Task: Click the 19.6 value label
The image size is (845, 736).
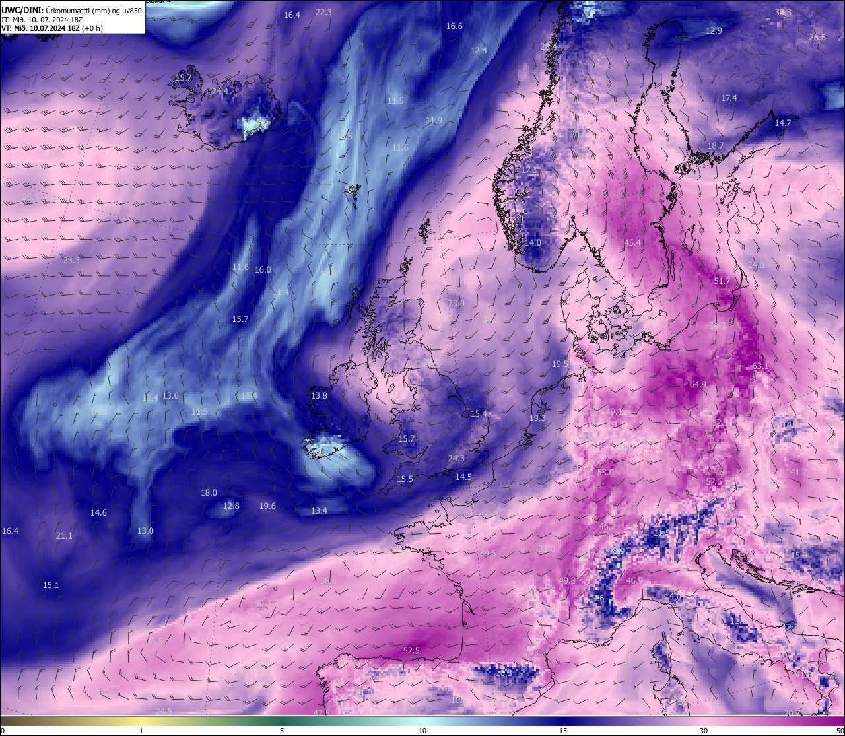Action: click(267, 506)
